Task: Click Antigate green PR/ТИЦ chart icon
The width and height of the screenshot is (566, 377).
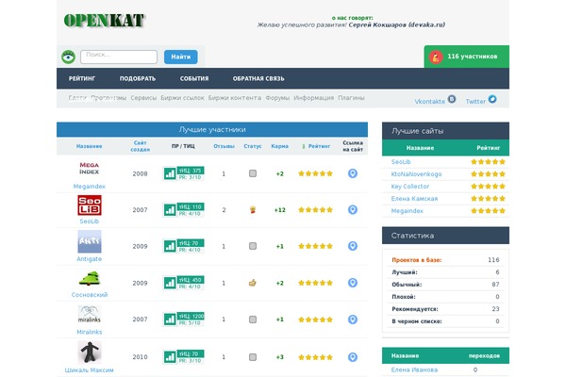Action: [x=170, y=246]
